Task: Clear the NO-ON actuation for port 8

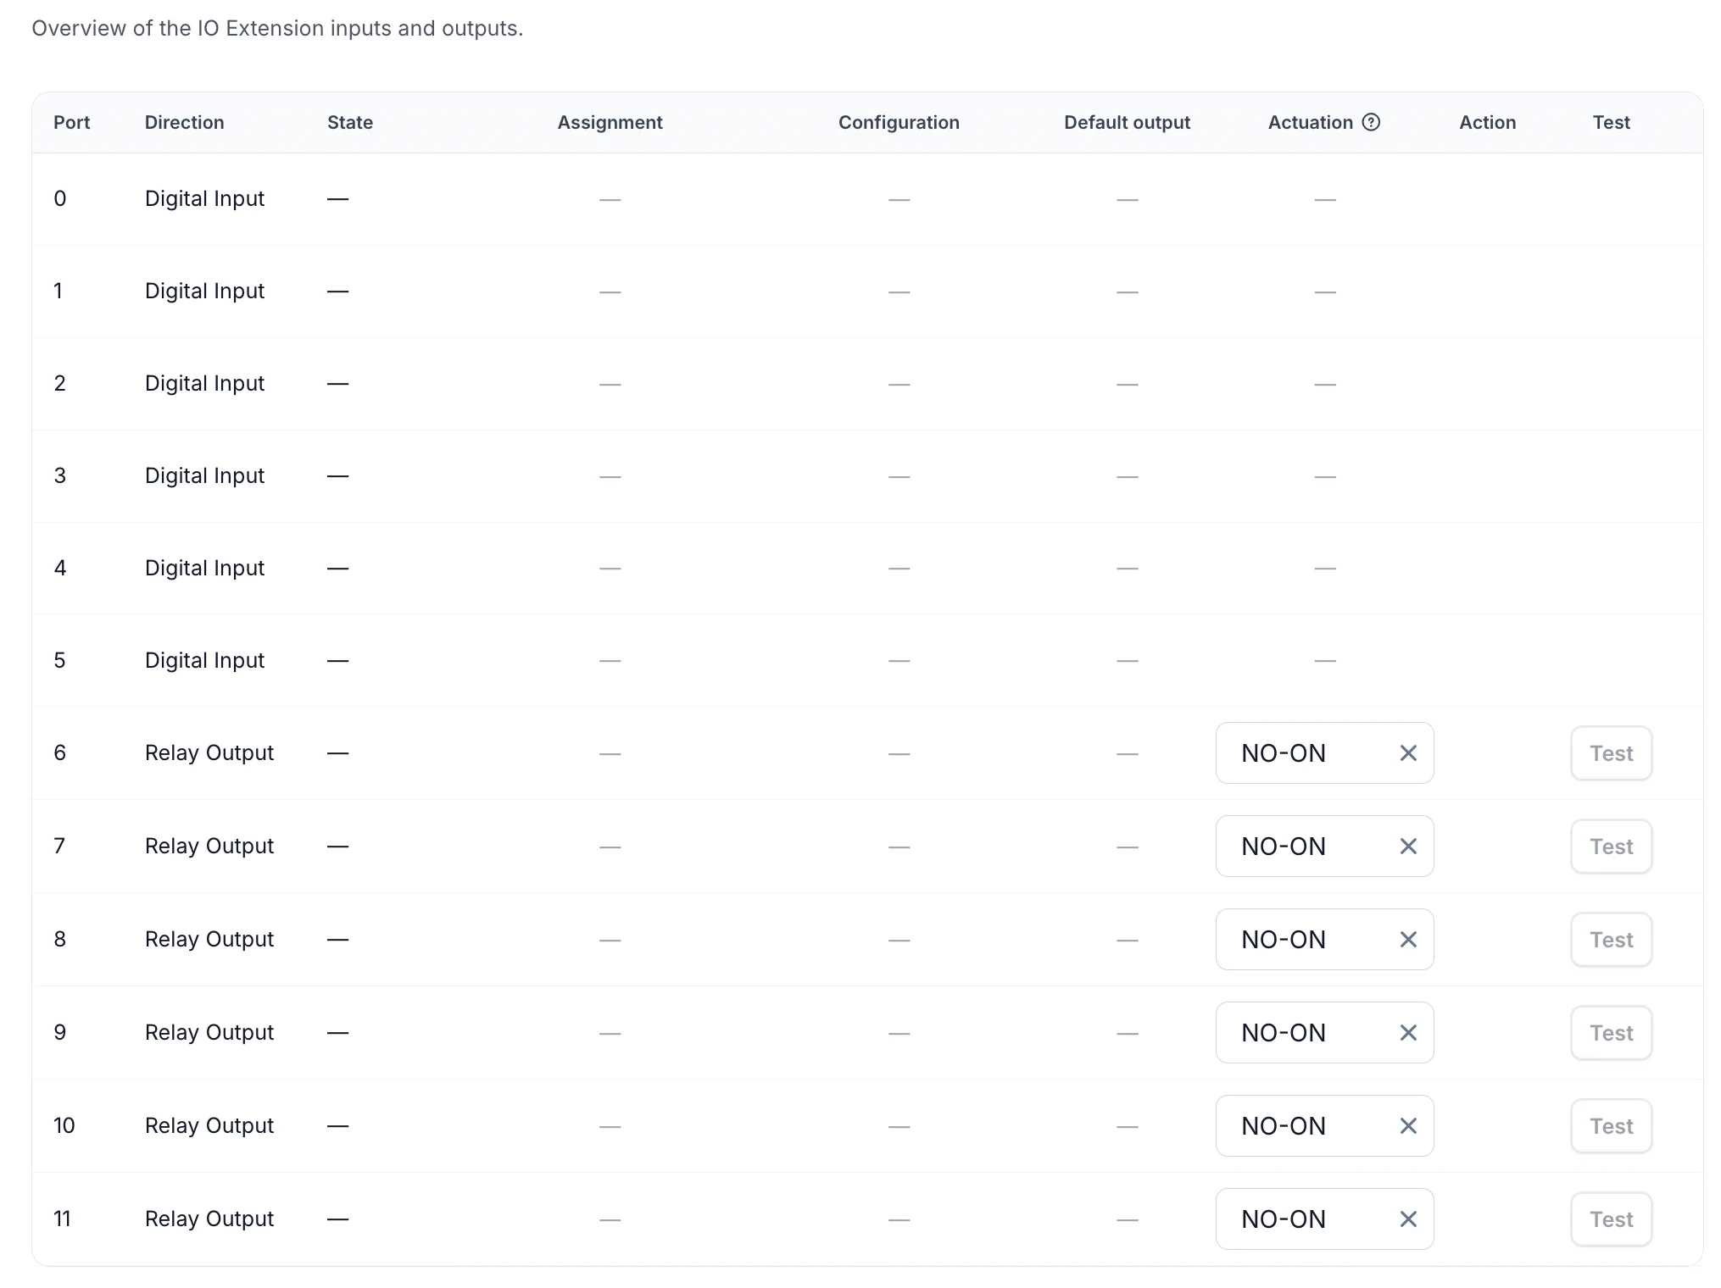Action: tap(1408, 939)
